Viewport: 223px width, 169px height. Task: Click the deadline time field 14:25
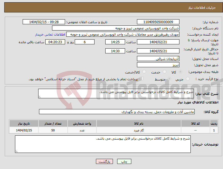click(115, 42)
